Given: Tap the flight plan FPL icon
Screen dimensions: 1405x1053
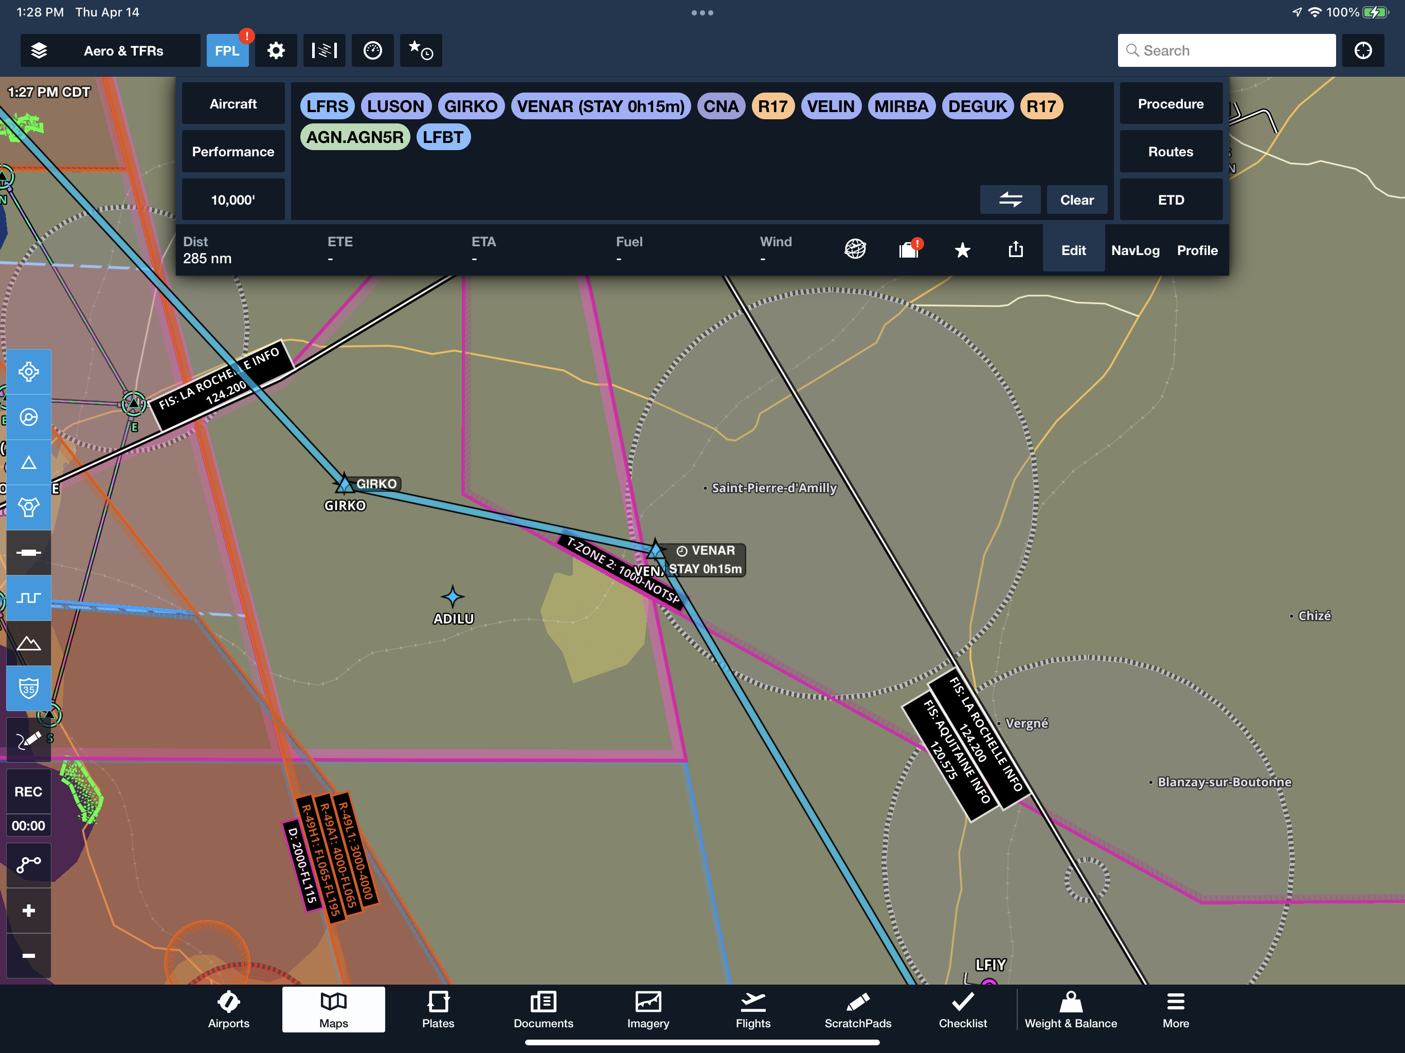Looking at the screenshot, I should 228,50.
